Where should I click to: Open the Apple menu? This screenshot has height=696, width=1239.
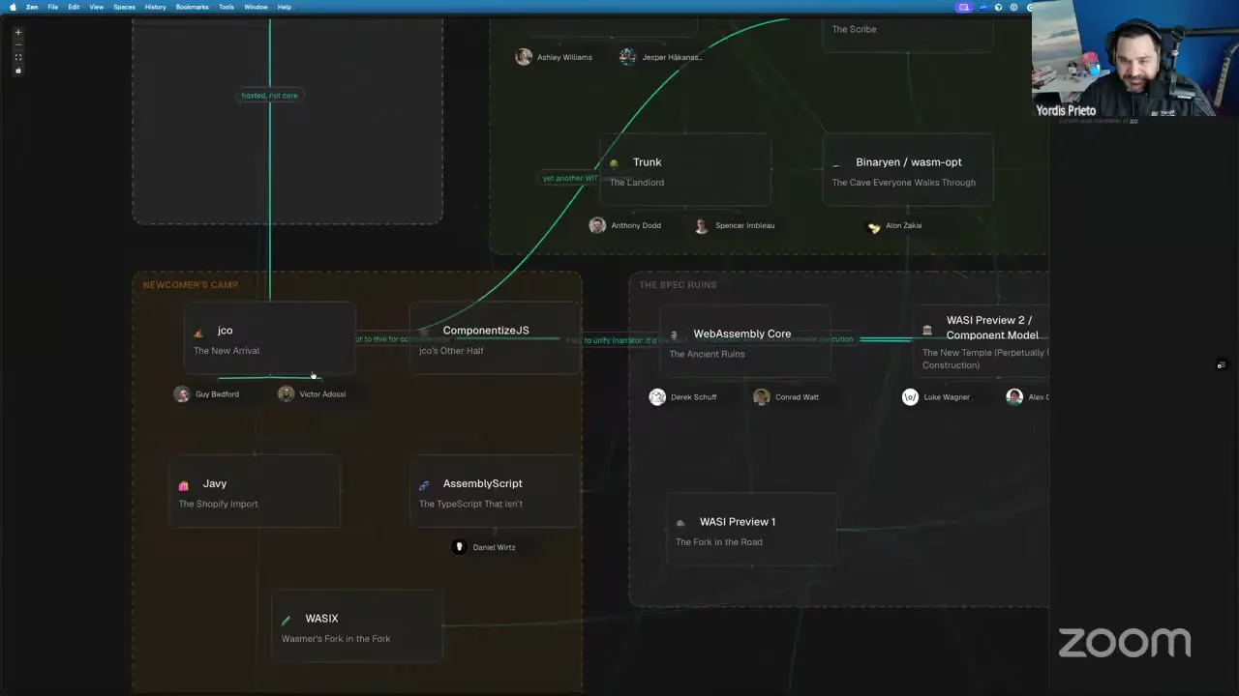(x=13, y=7)
